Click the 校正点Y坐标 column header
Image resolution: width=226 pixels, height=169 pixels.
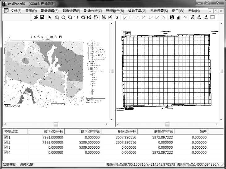click(x=83, y=131)
